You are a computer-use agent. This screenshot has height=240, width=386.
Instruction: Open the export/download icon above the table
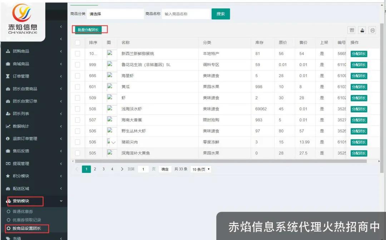(362, 30)
